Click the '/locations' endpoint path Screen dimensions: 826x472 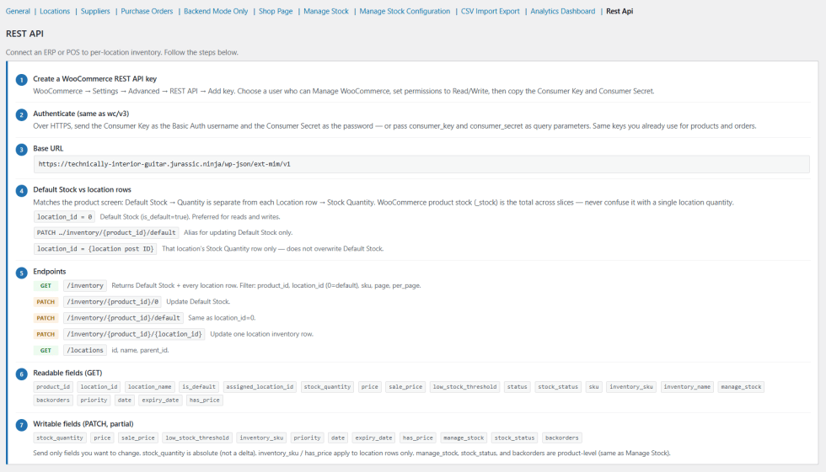(x=85, y=350)
